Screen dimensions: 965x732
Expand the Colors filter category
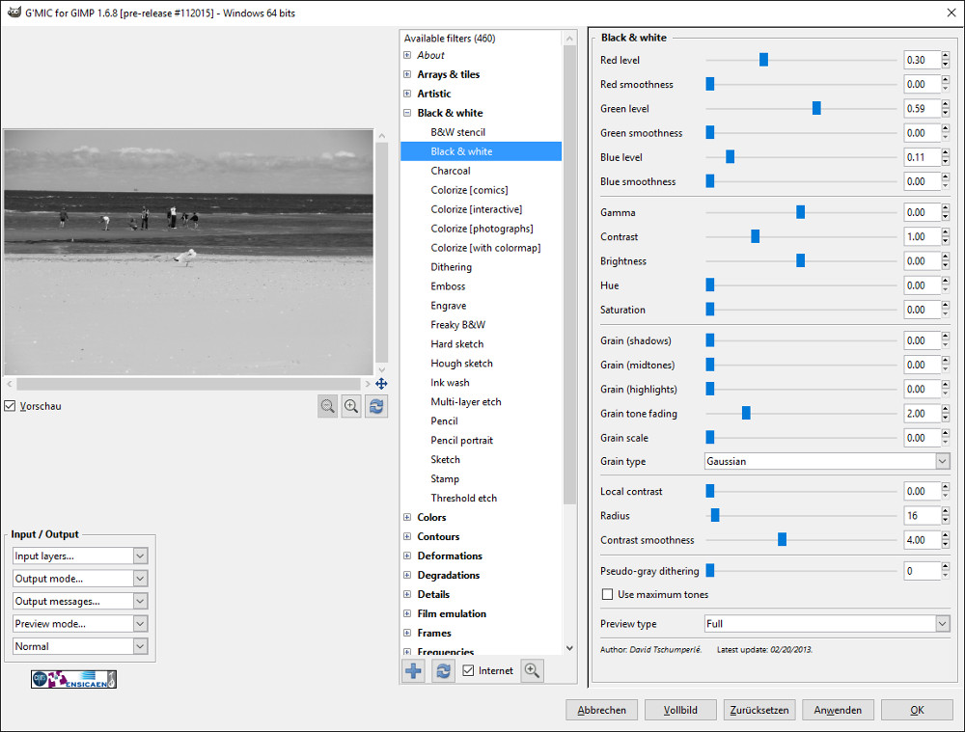click(x=407, y=518)
